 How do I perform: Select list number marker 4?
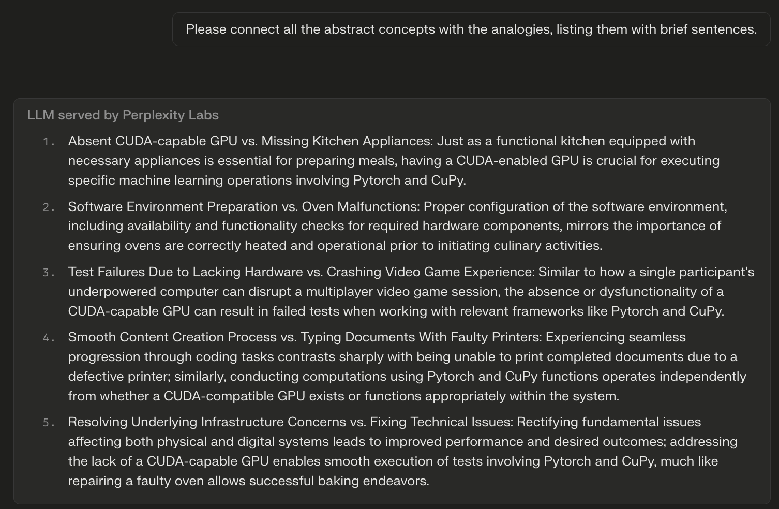(49, 338)
